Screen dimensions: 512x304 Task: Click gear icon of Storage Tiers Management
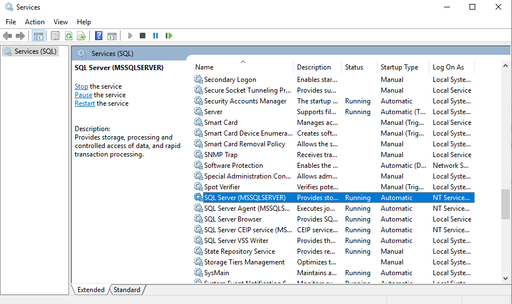coord(198,262)
